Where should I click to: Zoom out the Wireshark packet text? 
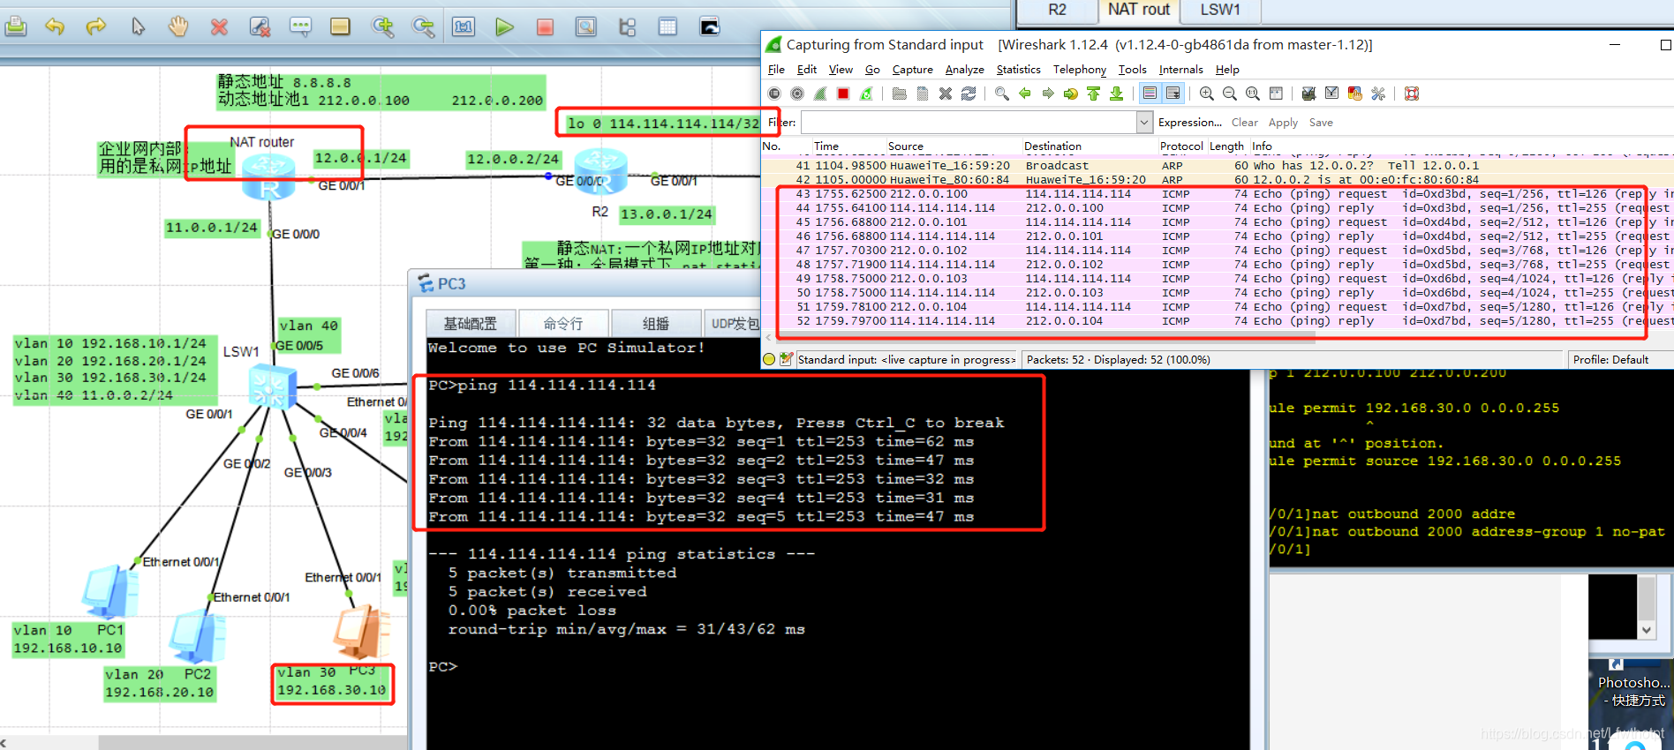[1229, 94]
